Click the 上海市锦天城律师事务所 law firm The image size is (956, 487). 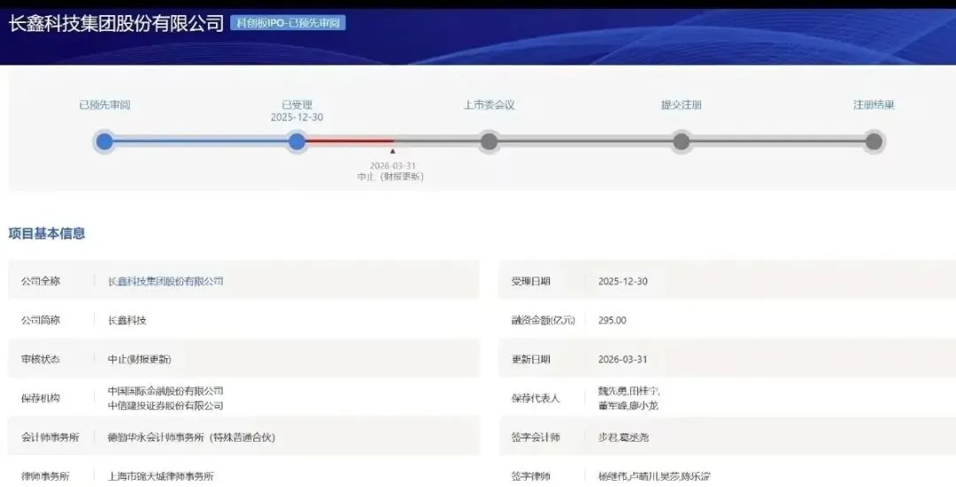tap(160, 476)
